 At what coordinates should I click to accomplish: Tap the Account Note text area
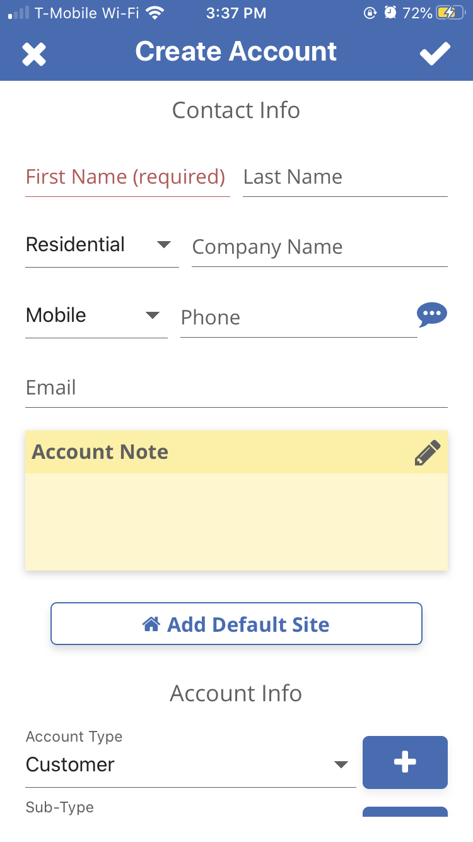236,521
